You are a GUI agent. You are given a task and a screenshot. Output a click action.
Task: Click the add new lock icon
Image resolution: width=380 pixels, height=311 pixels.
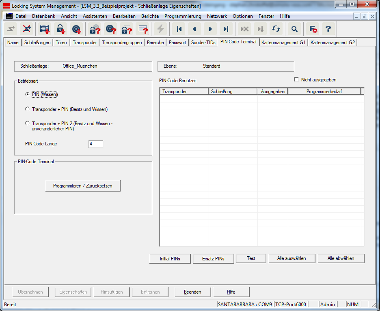tap(60, 29)
